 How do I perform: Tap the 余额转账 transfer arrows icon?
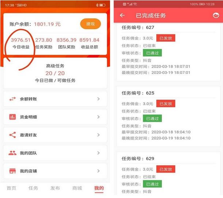click(x=12, y=99)
